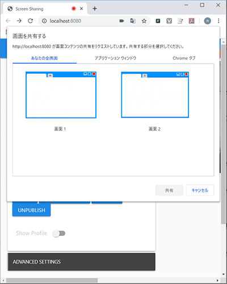Click the camera icon in address bar
The height and width of the screenshot is (284, 227).
[121, 21]
